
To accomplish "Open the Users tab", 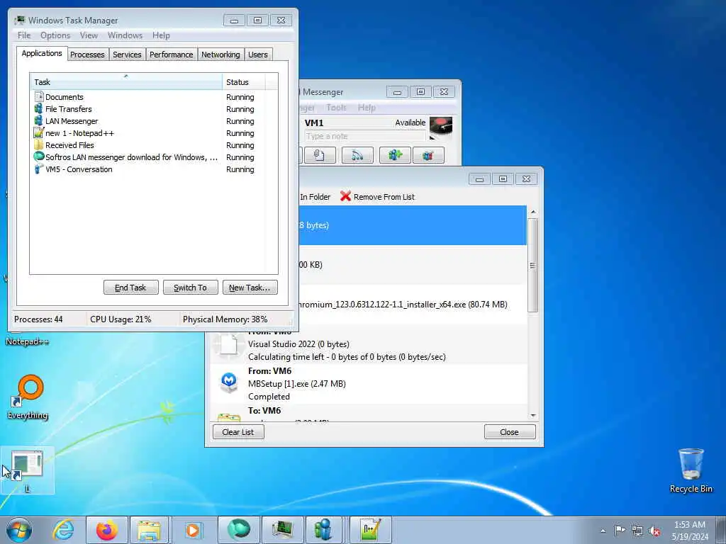I will (x=258, y=55).
